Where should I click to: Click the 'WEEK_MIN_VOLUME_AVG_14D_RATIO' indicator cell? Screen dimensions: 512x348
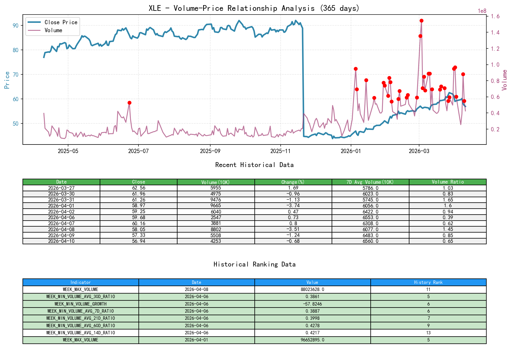(81, 333)
